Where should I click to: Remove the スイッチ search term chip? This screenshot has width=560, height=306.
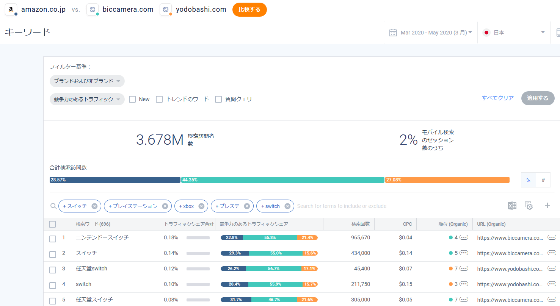[x=94, y=206]
